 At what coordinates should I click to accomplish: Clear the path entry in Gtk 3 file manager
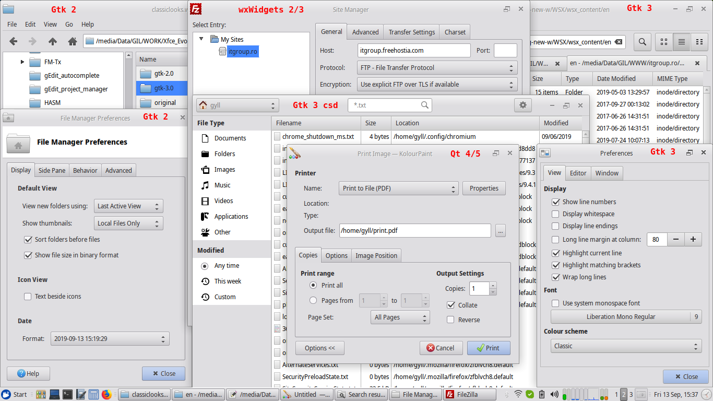[x=619, y=42]
